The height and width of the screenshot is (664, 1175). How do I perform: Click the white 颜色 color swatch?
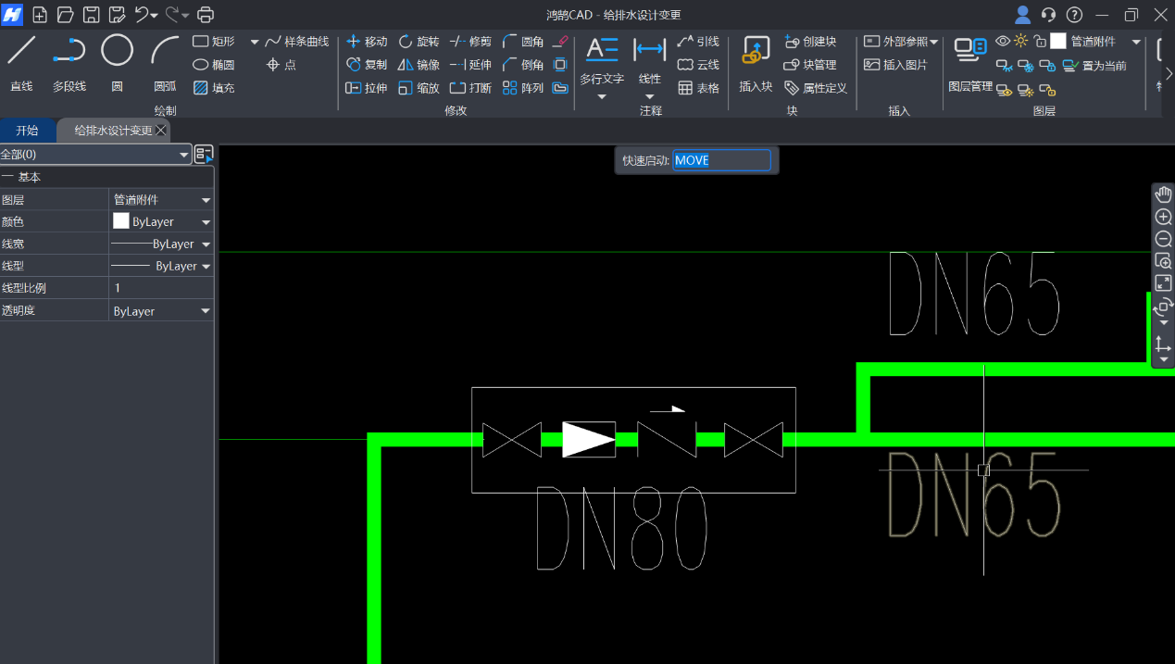(121, 221)
